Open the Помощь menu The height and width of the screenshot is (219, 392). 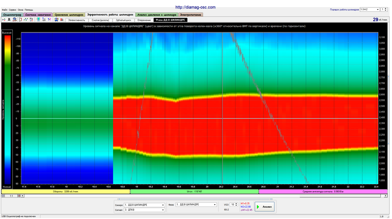[29, 10]
